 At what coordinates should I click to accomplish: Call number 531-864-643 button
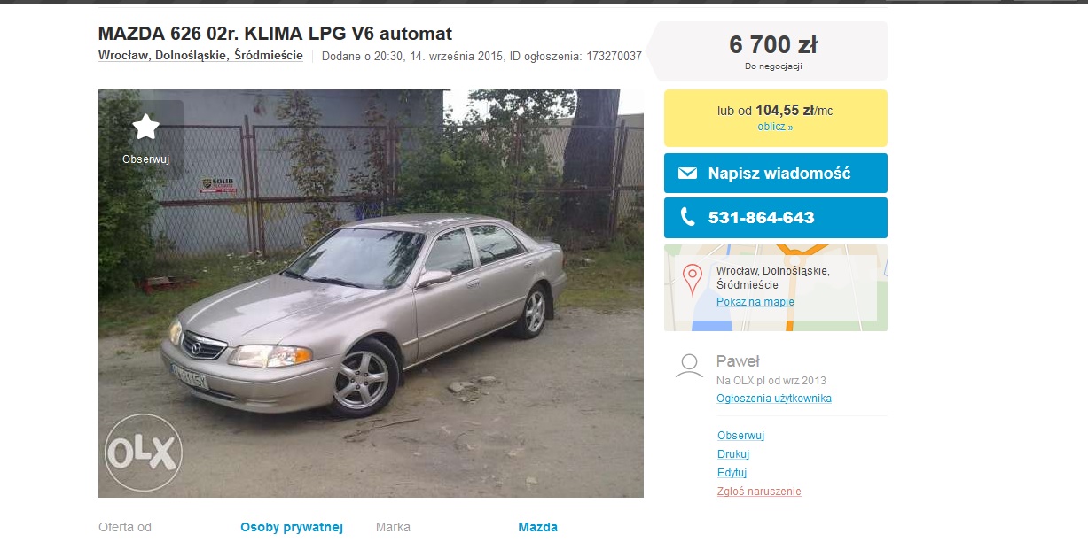776,217
